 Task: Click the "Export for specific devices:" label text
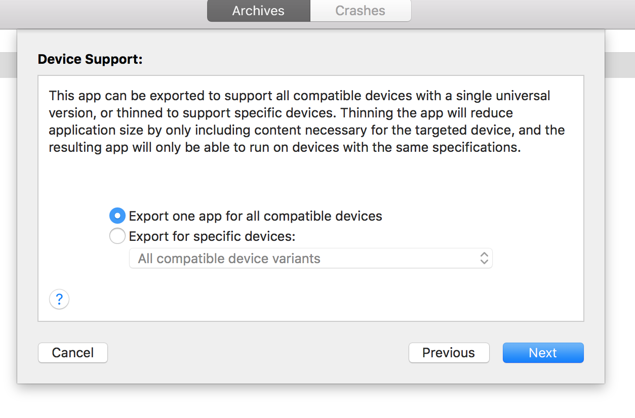point(212,236)
